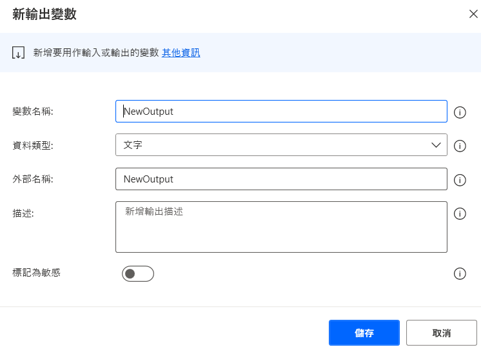Expand the data type chevron arrow

click(x=436, y=145)
